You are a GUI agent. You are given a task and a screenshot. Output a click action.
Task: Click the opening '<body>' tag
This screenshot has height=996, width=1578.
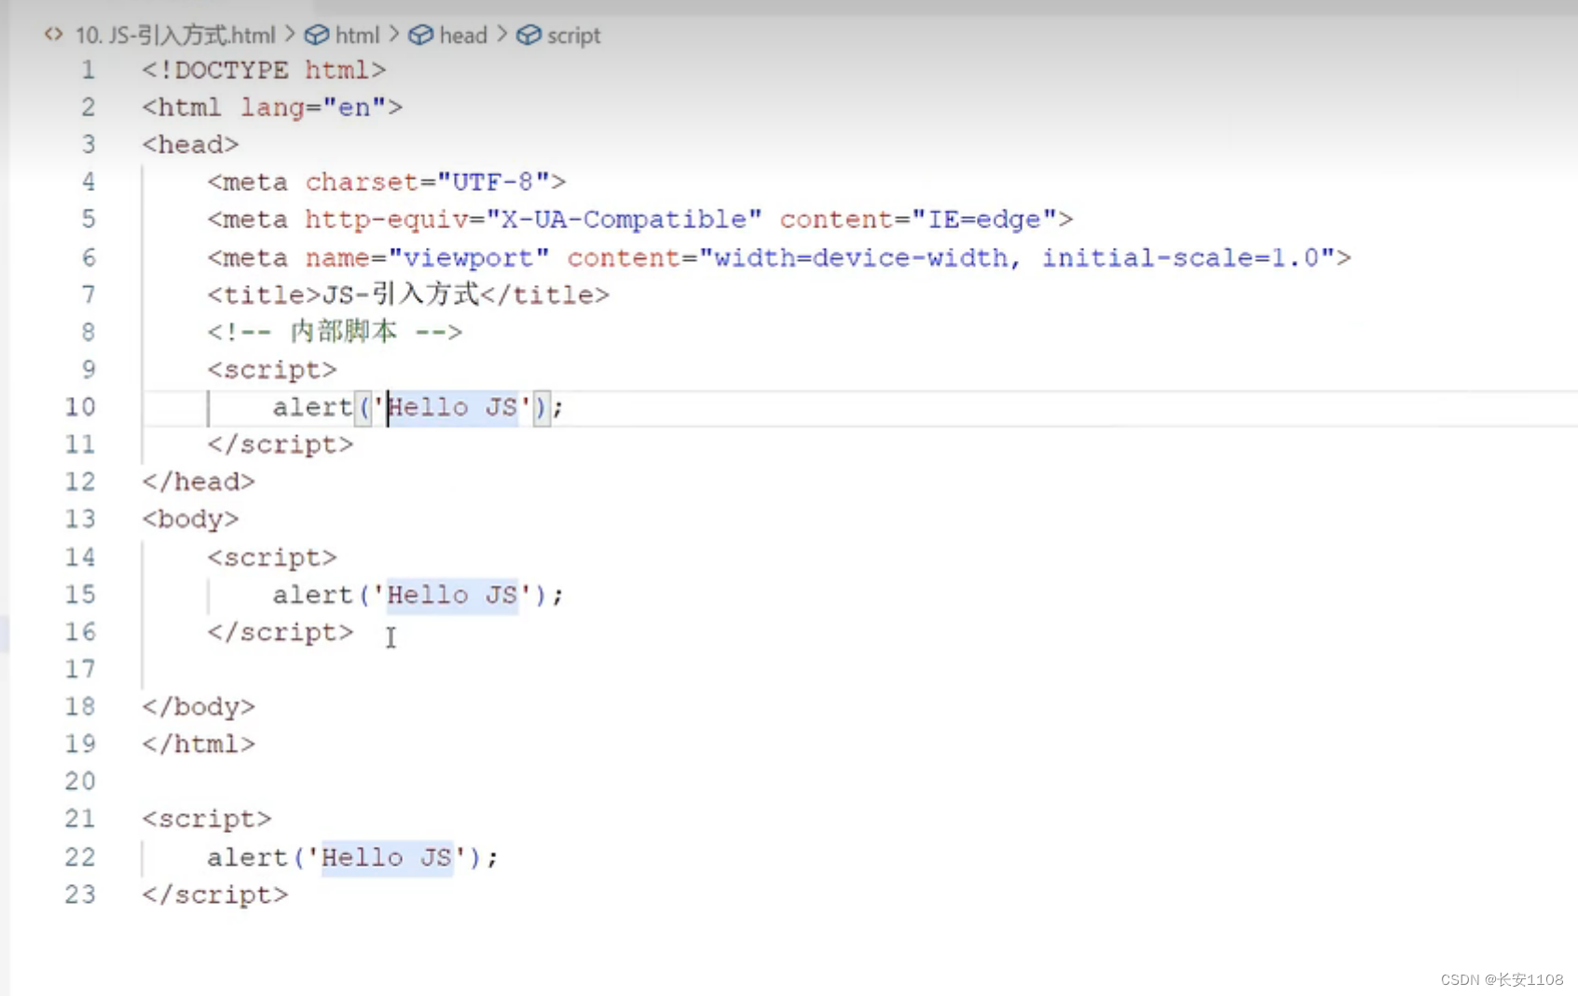[x=190, y=519]
